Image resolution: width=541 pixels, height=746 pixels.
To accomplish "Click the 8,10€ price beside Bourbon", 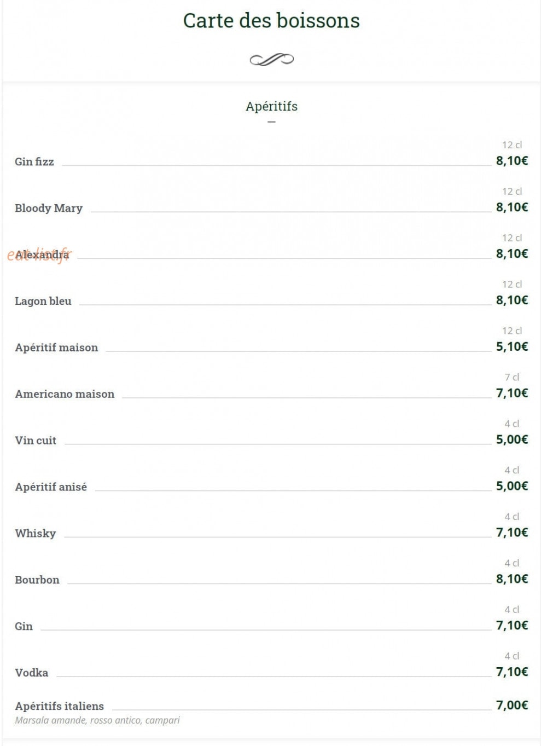I will 512,579.
